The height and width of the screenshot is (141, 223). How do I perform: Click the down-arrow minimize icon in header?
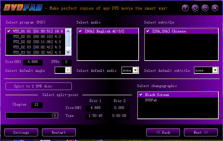tap(205, 8)
